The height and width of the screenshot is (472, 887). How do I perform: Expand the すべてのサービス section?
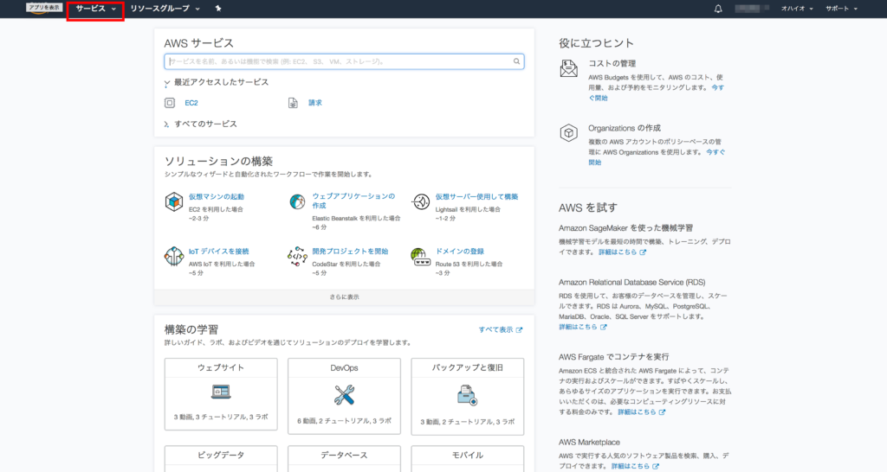click(204, 124)
